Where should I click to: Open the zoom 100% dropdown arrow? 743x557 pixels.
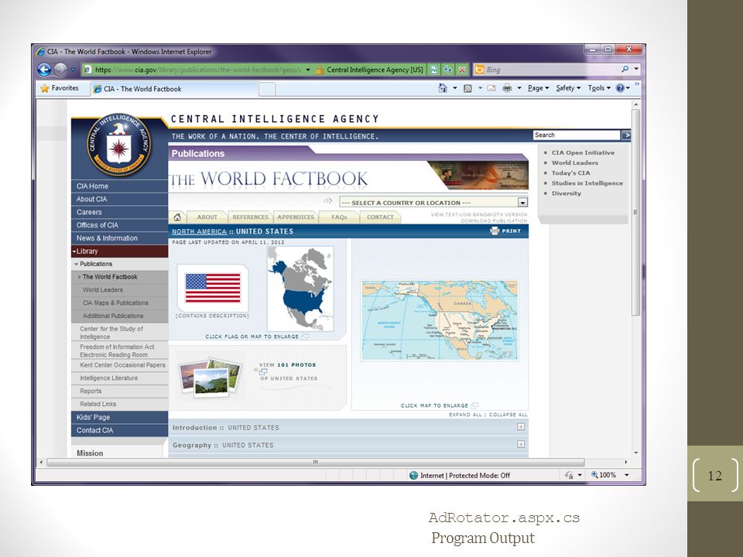click(627, 475)
